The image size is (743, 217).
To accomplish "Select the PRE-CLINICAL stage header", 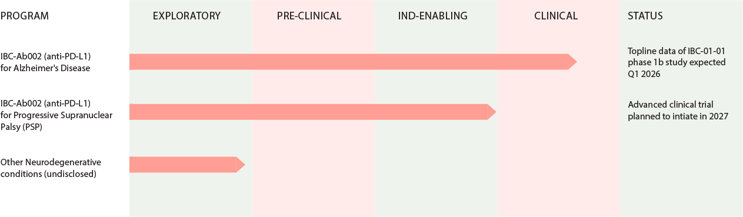I will tap(309, 16).
